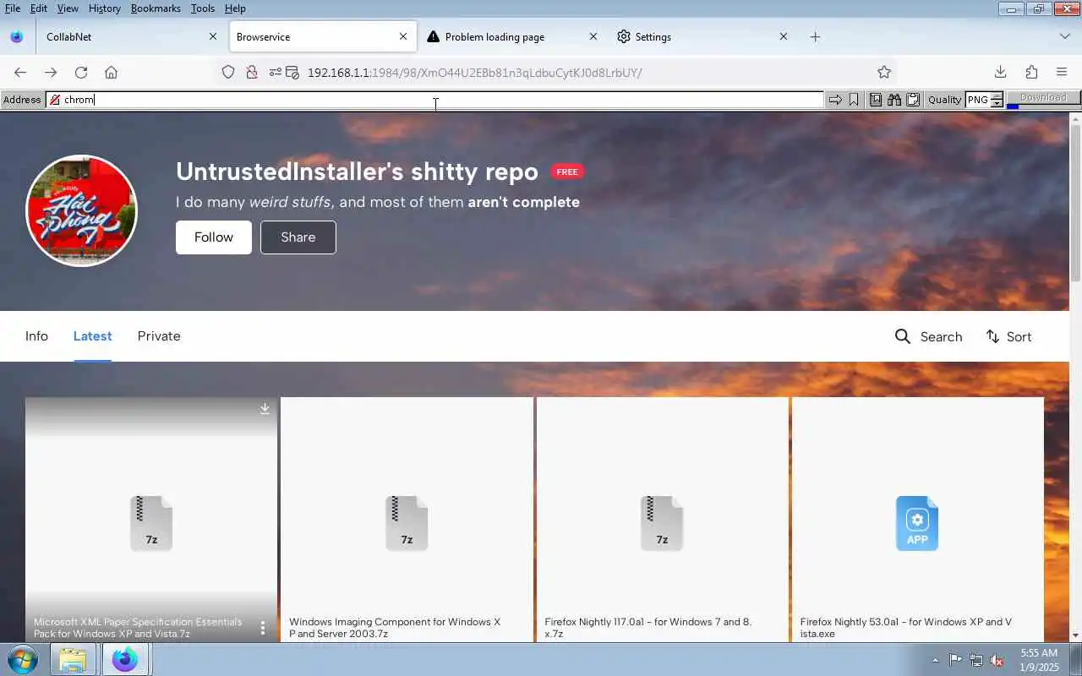Open Windows Explorer from the taskbar
1082x676 pixels.
(74, 659)
